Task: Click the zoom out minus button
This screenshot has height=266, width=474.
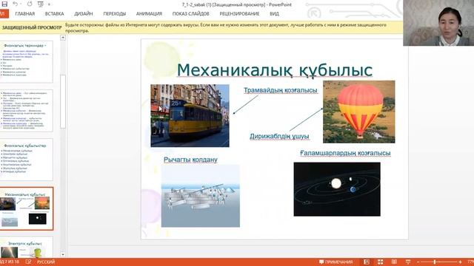Action: point(418,262)
